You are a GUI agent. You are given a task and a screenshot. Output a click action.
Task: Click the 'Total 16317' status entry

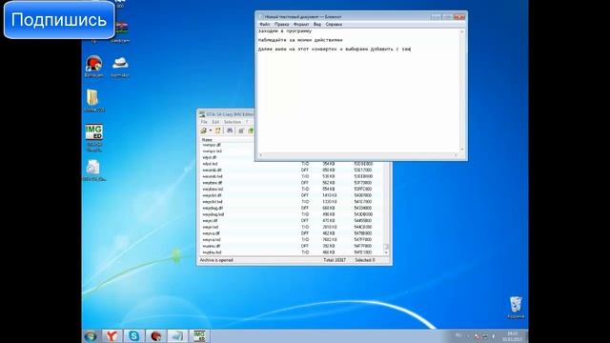click(x=335, y=260)
